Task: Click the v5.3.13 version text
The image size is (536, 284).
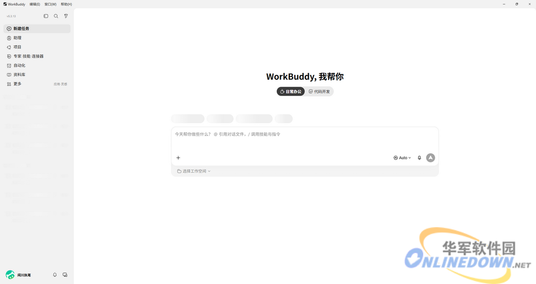Action: (11, 16)
